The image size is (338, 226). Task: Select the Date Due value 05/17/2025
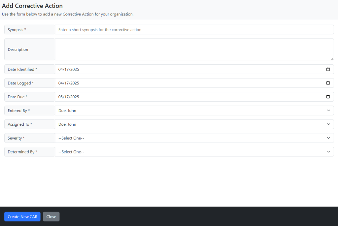(x=69, y=97)
